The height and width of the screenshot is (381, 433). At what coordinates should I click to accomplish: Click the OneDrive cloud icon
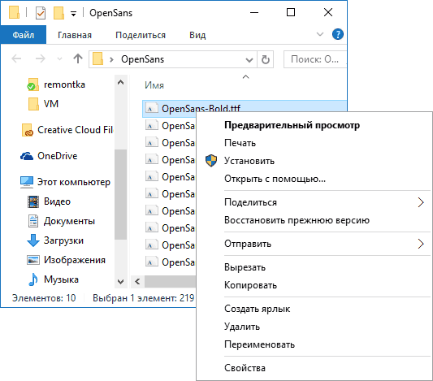point(27,156)
